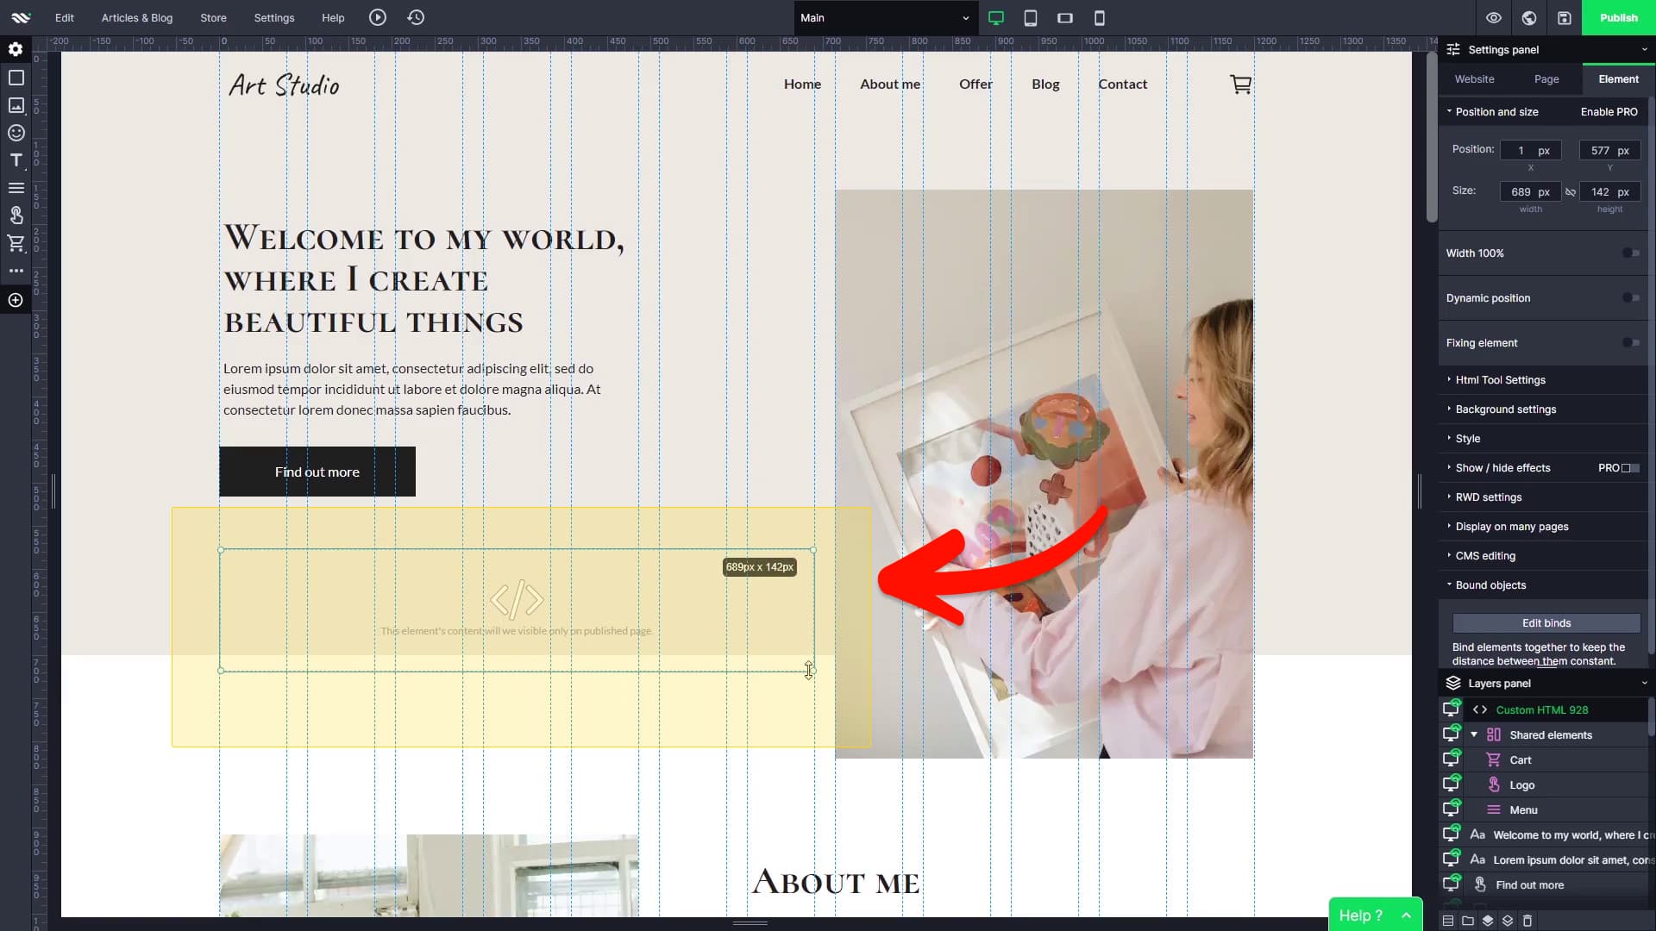Toggle the Fixing element switch

pyautogui.click(x=1630, y=343)
